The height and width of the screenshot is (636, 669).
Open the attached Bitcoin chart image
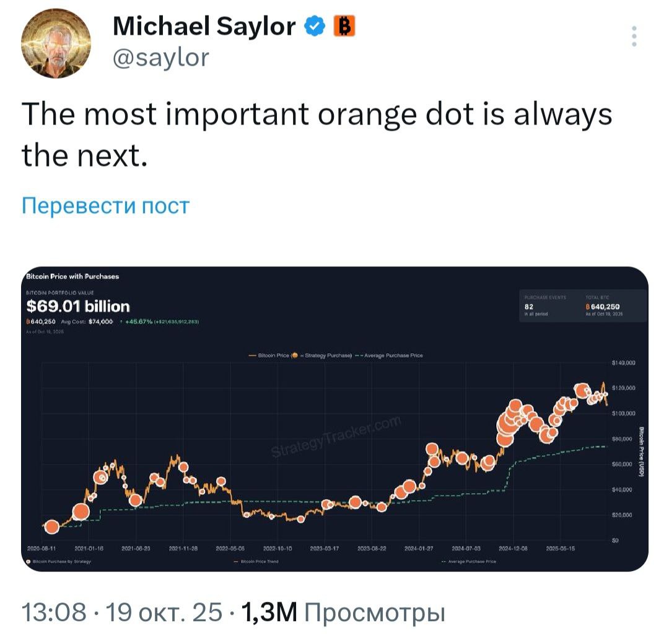[334, 433]
